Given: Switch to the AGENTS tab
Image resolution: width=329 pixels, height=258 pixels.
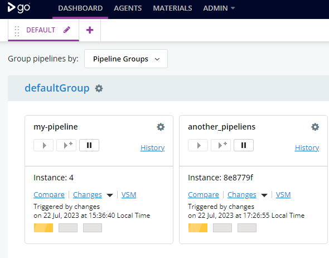Looking at the screenshot, I should tap(128, 8).
